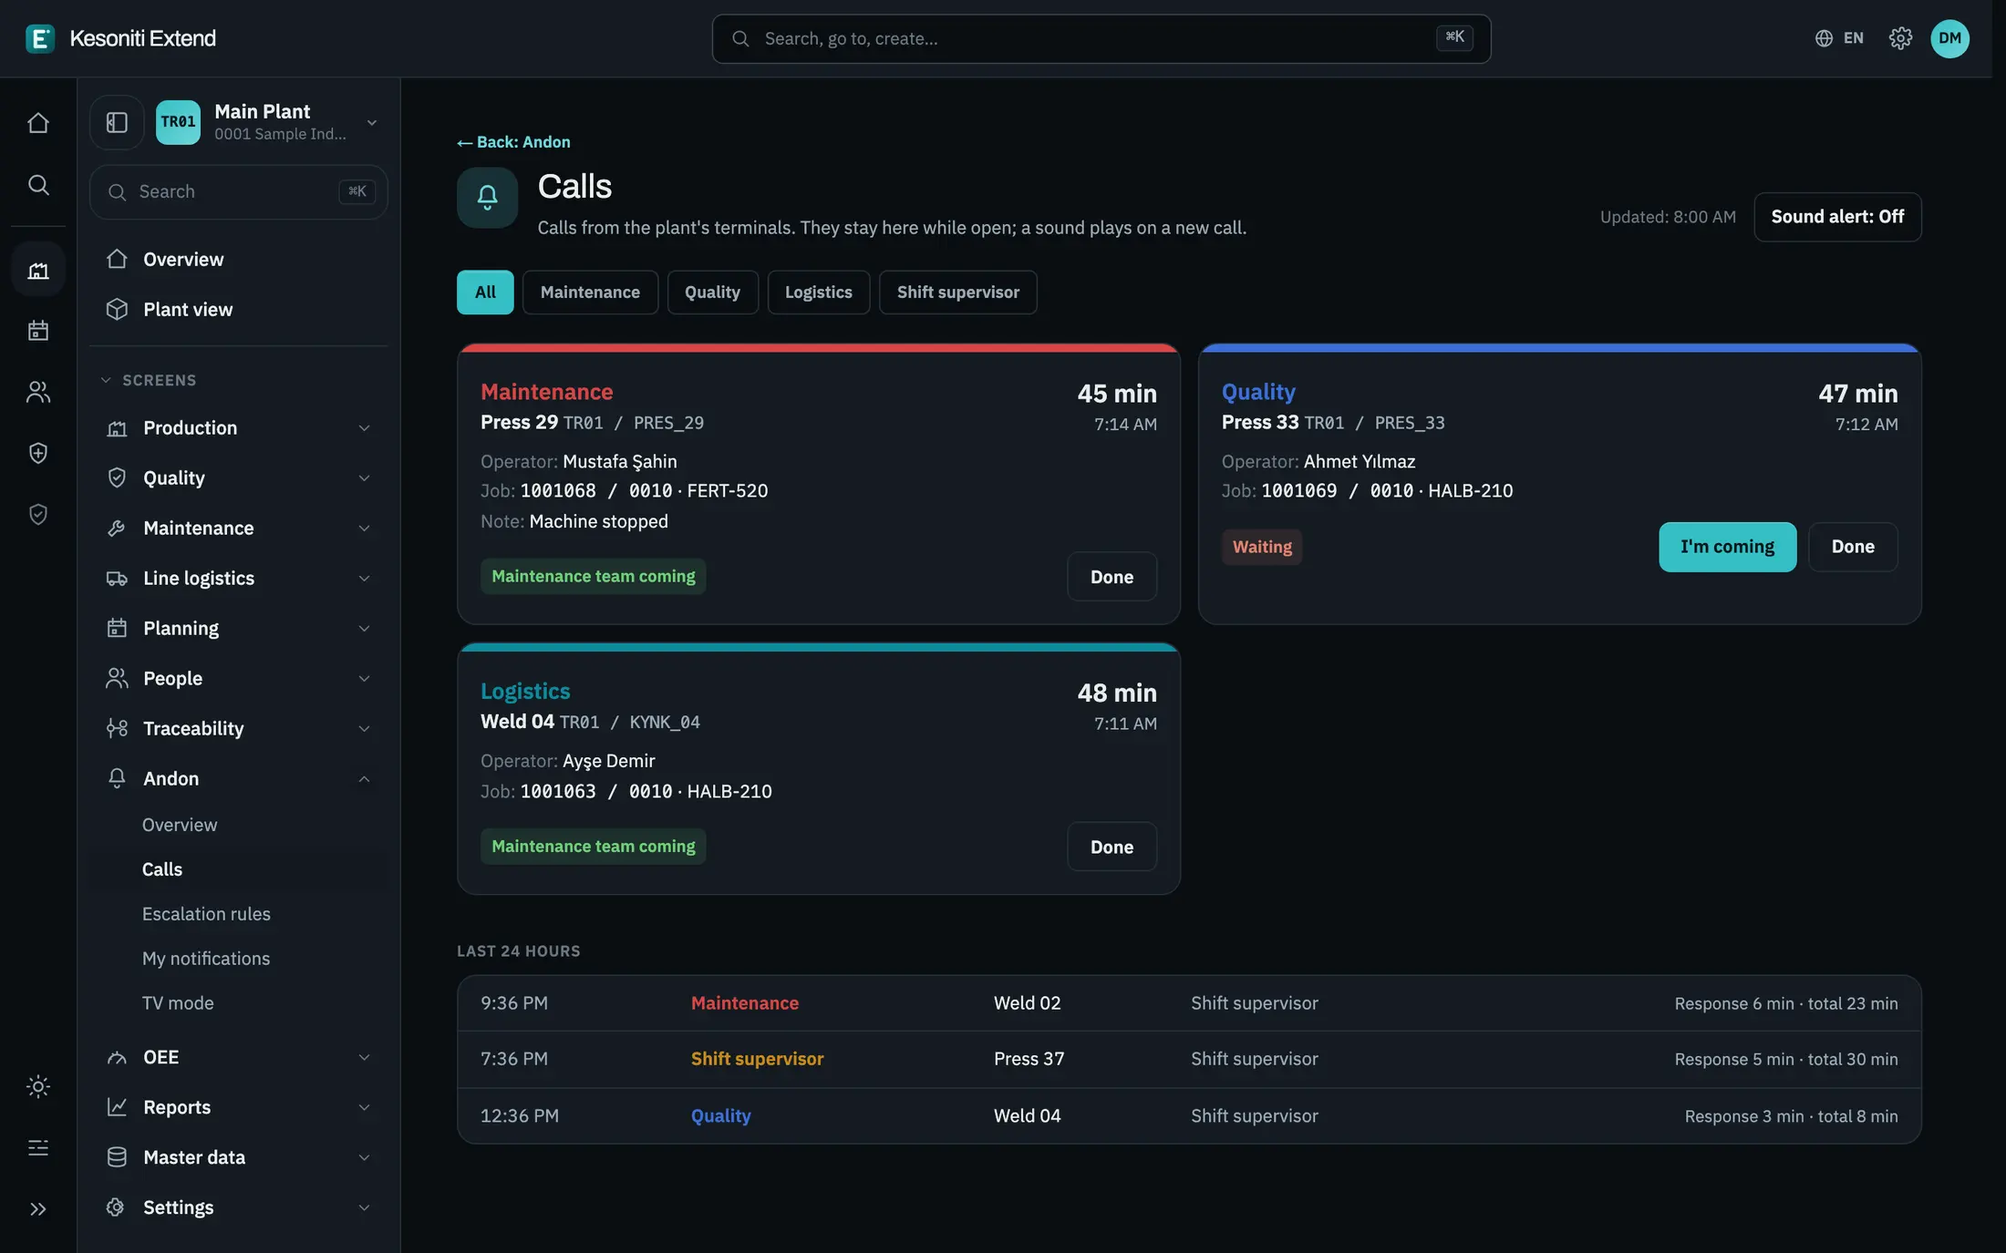This screenshot has width=2006, height=1253.
Task: Click the Kesoniti Extend logo
Action: [120, 38]
